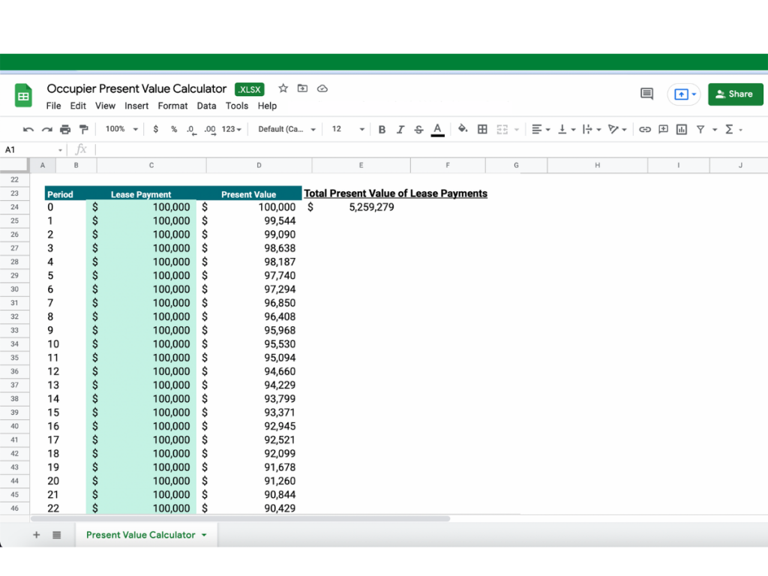Image resolution: width=768 pixels, height=576 pixels.
Task: Select the Paint format tool
Action: (84, 129)
